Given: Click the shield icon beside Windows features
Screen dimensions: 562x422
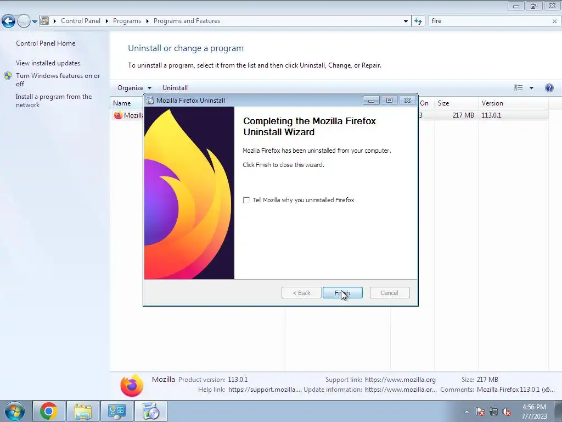Looking at the screenshot, I should point(8,76).
